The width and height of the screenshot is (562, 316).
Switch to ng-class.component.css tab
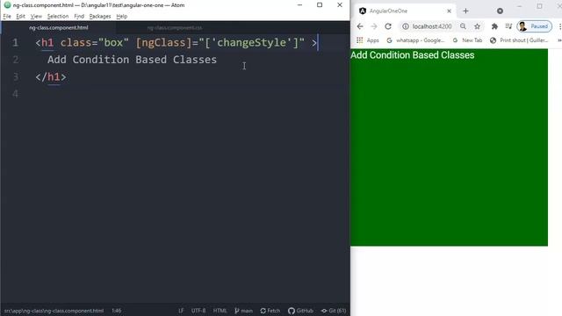175,27
